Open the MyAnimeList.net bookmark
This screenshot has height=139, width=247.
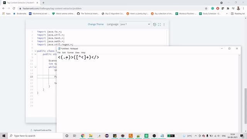click(39, 14)
